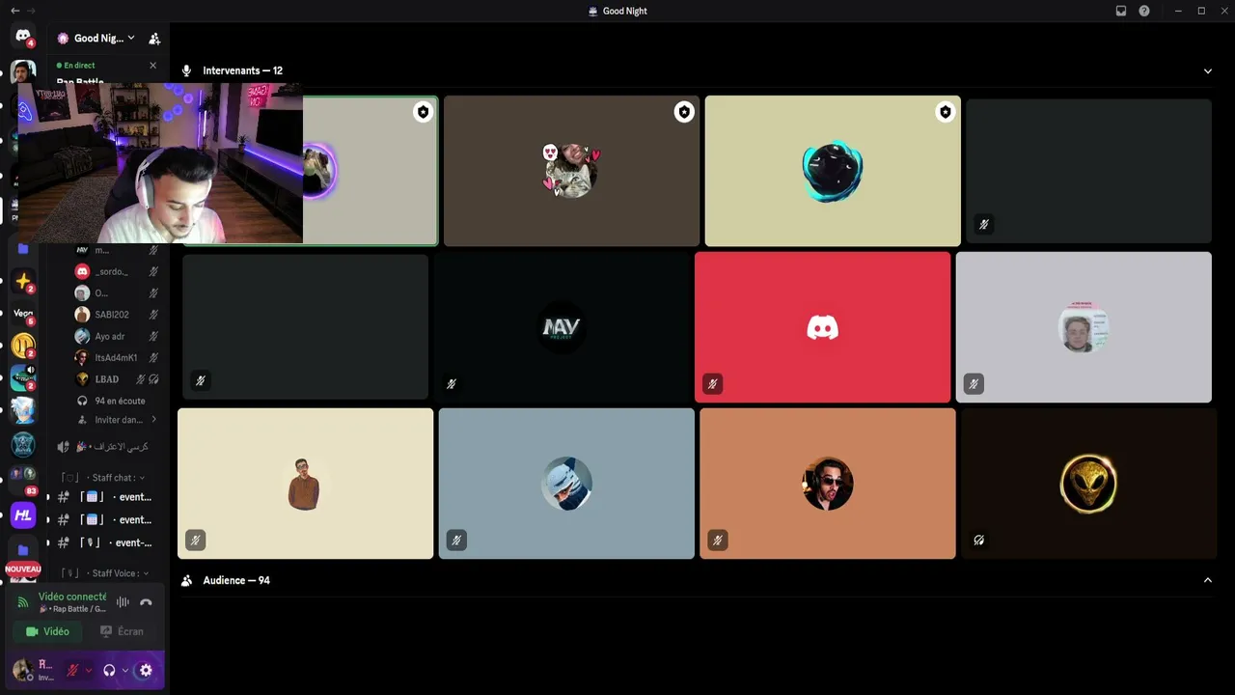Go back with the left arrow
The image size is (1235, 695).
[14, 11]
